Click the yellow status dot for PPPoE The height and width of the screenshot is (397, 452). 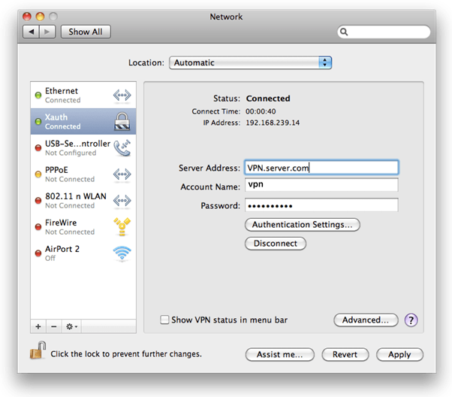point(38,174)
